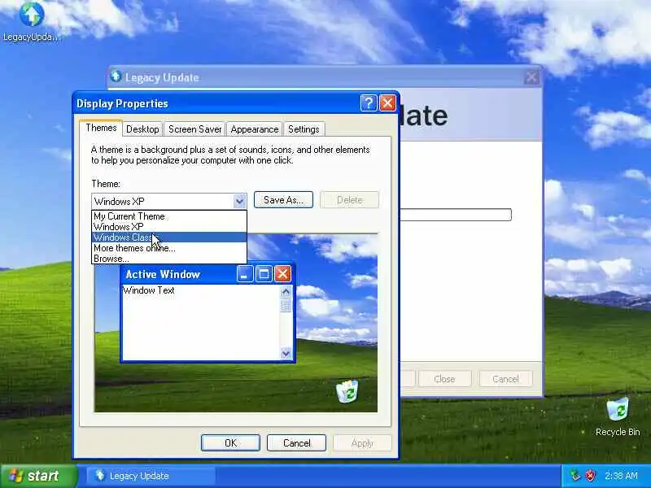
Task: Click the red security shield tray icon
Action: [x=591, y=476]
